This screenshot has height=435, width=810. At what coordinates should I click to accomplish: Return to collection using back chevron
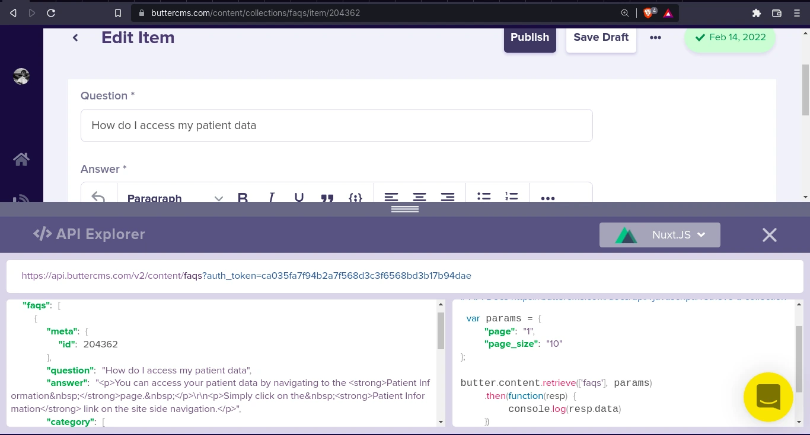[x=75, y=38]
